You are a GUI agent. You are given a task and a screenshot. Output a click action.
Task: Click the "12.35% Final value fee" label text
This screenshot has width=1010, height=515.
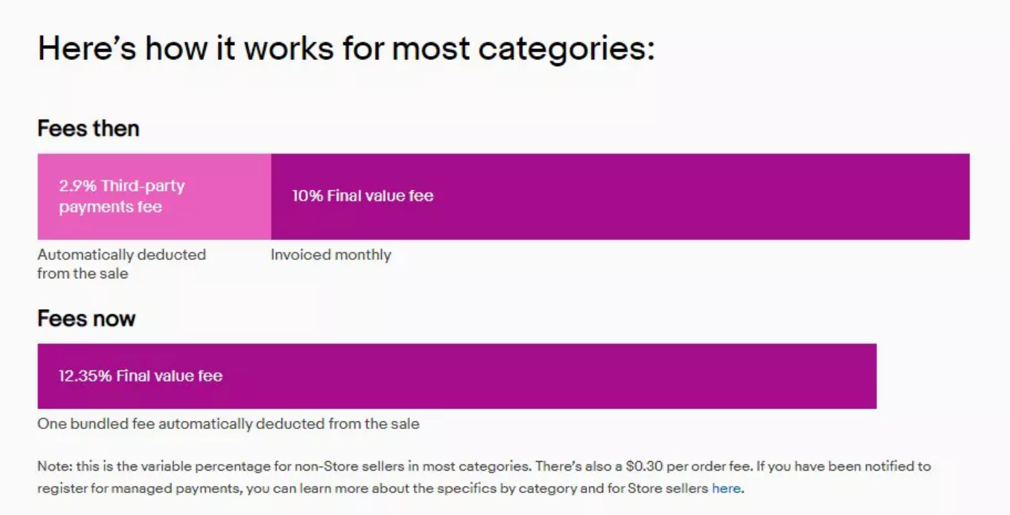coord(141,376)
